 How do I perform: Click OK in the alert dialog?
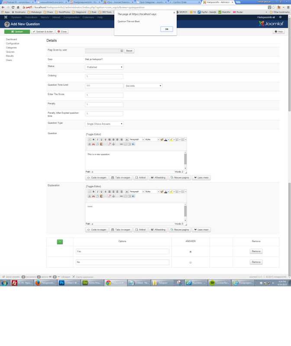[x=166, y=29]
